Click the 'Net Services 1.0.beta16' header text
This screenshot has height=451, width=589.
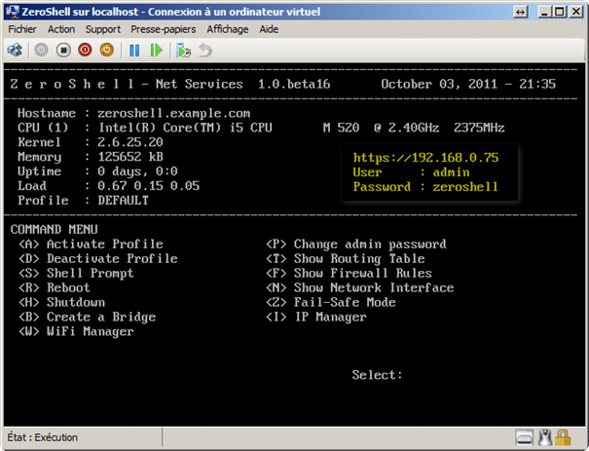[243, 84]
